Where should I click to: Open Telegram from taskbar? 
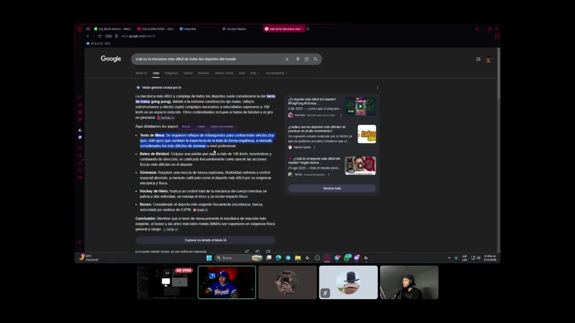point(288,258)
